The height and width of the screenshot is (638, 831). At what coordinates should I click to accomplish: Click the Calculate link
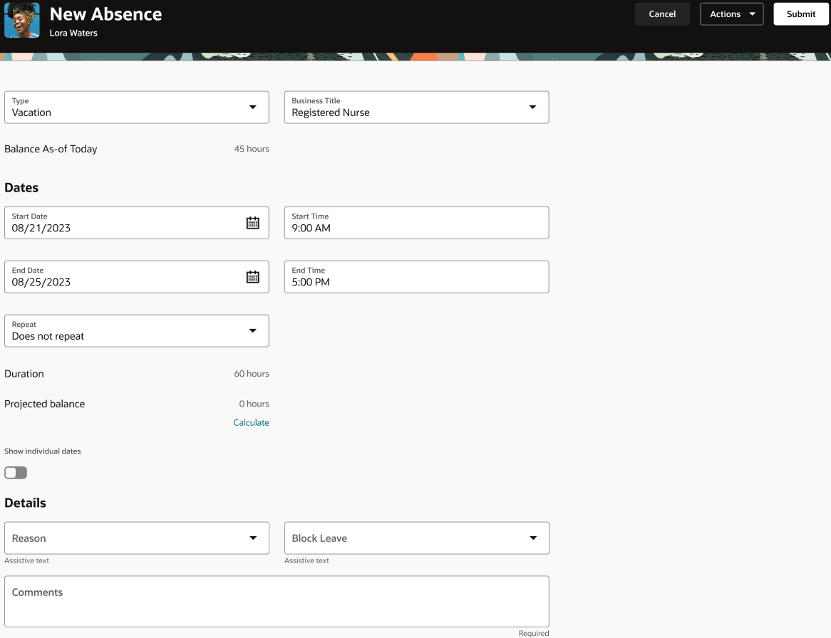251,422
